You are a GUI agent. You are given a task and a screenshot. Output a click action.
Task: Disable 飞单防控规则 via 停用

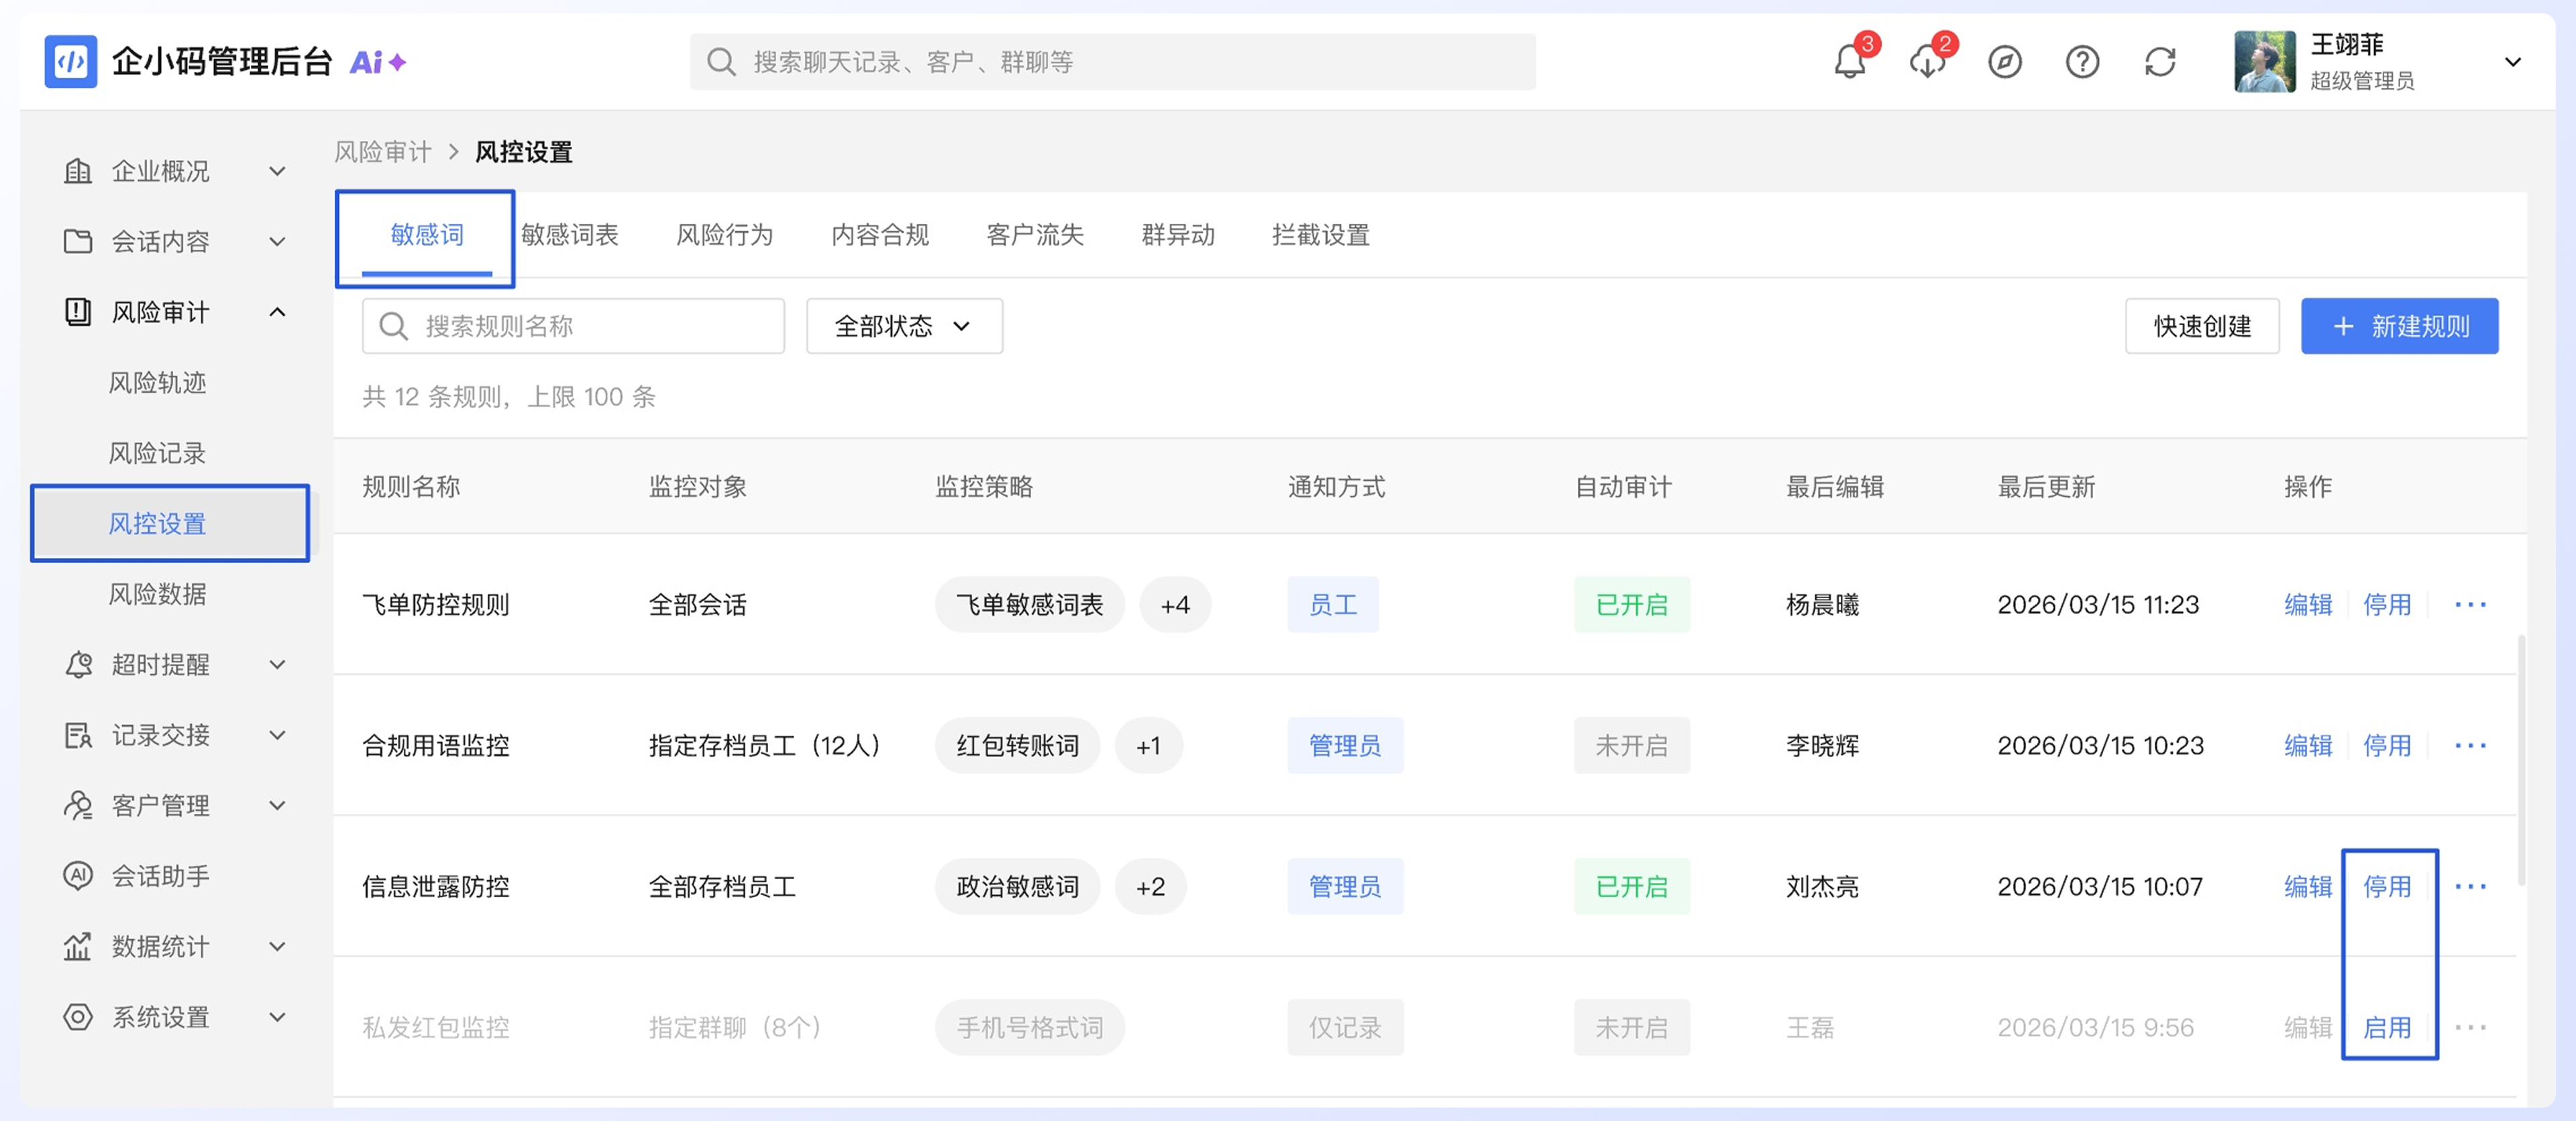pyautogui.click(x=2387, y=605)
